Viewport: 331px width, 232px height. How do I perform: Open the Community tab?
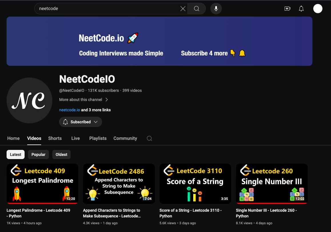pos(125,138)
